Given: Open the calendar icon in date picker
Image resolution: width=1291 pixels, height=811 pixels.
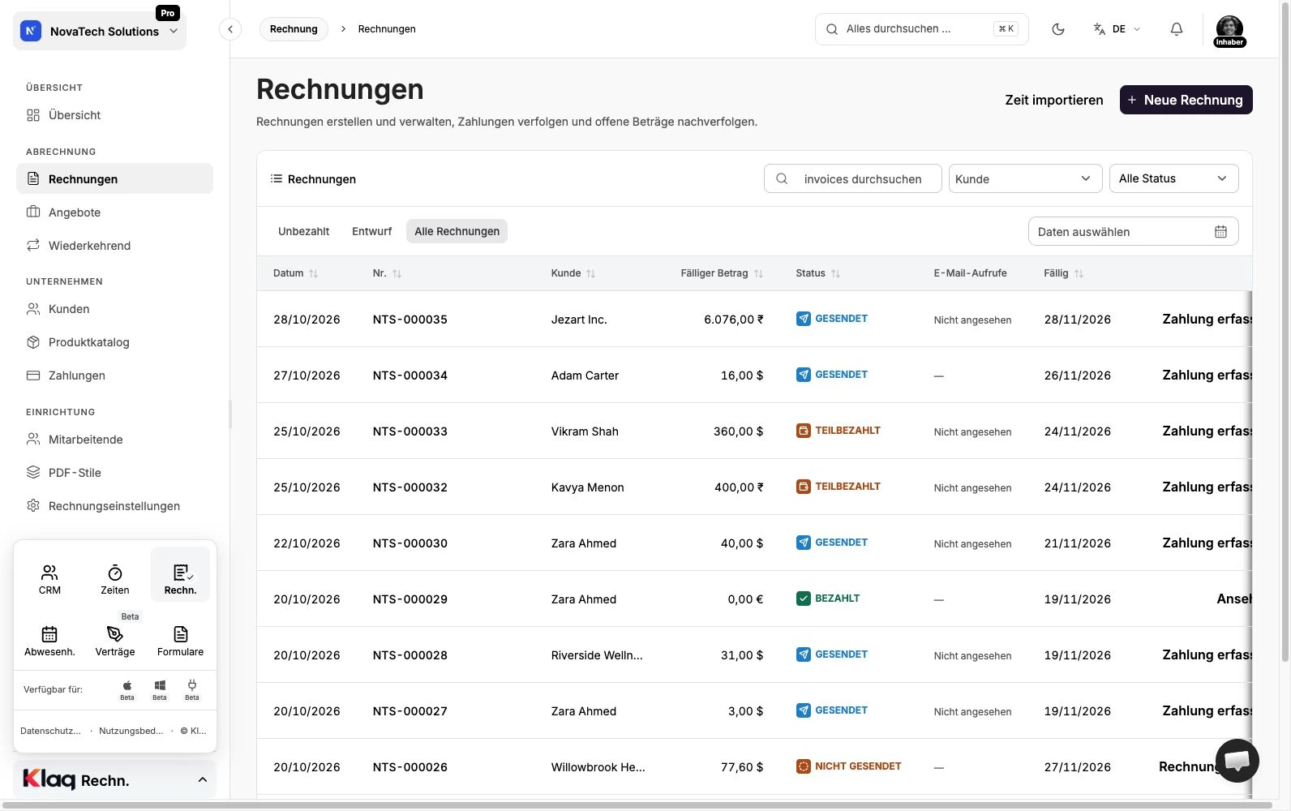Looking at the screenshot, I should coord(1220,232).
